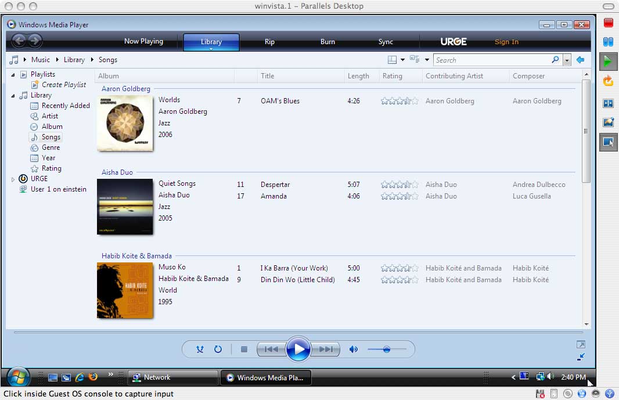
Task: Click the Parallels red stop icon
Action: [608, 23]
